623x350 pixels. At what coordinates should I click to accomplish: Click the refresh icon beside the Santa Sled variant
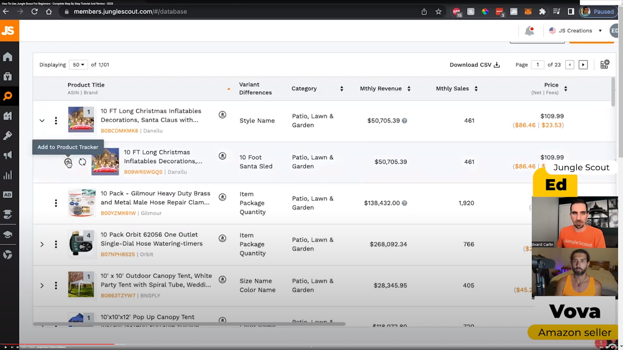tap(83, 162)
